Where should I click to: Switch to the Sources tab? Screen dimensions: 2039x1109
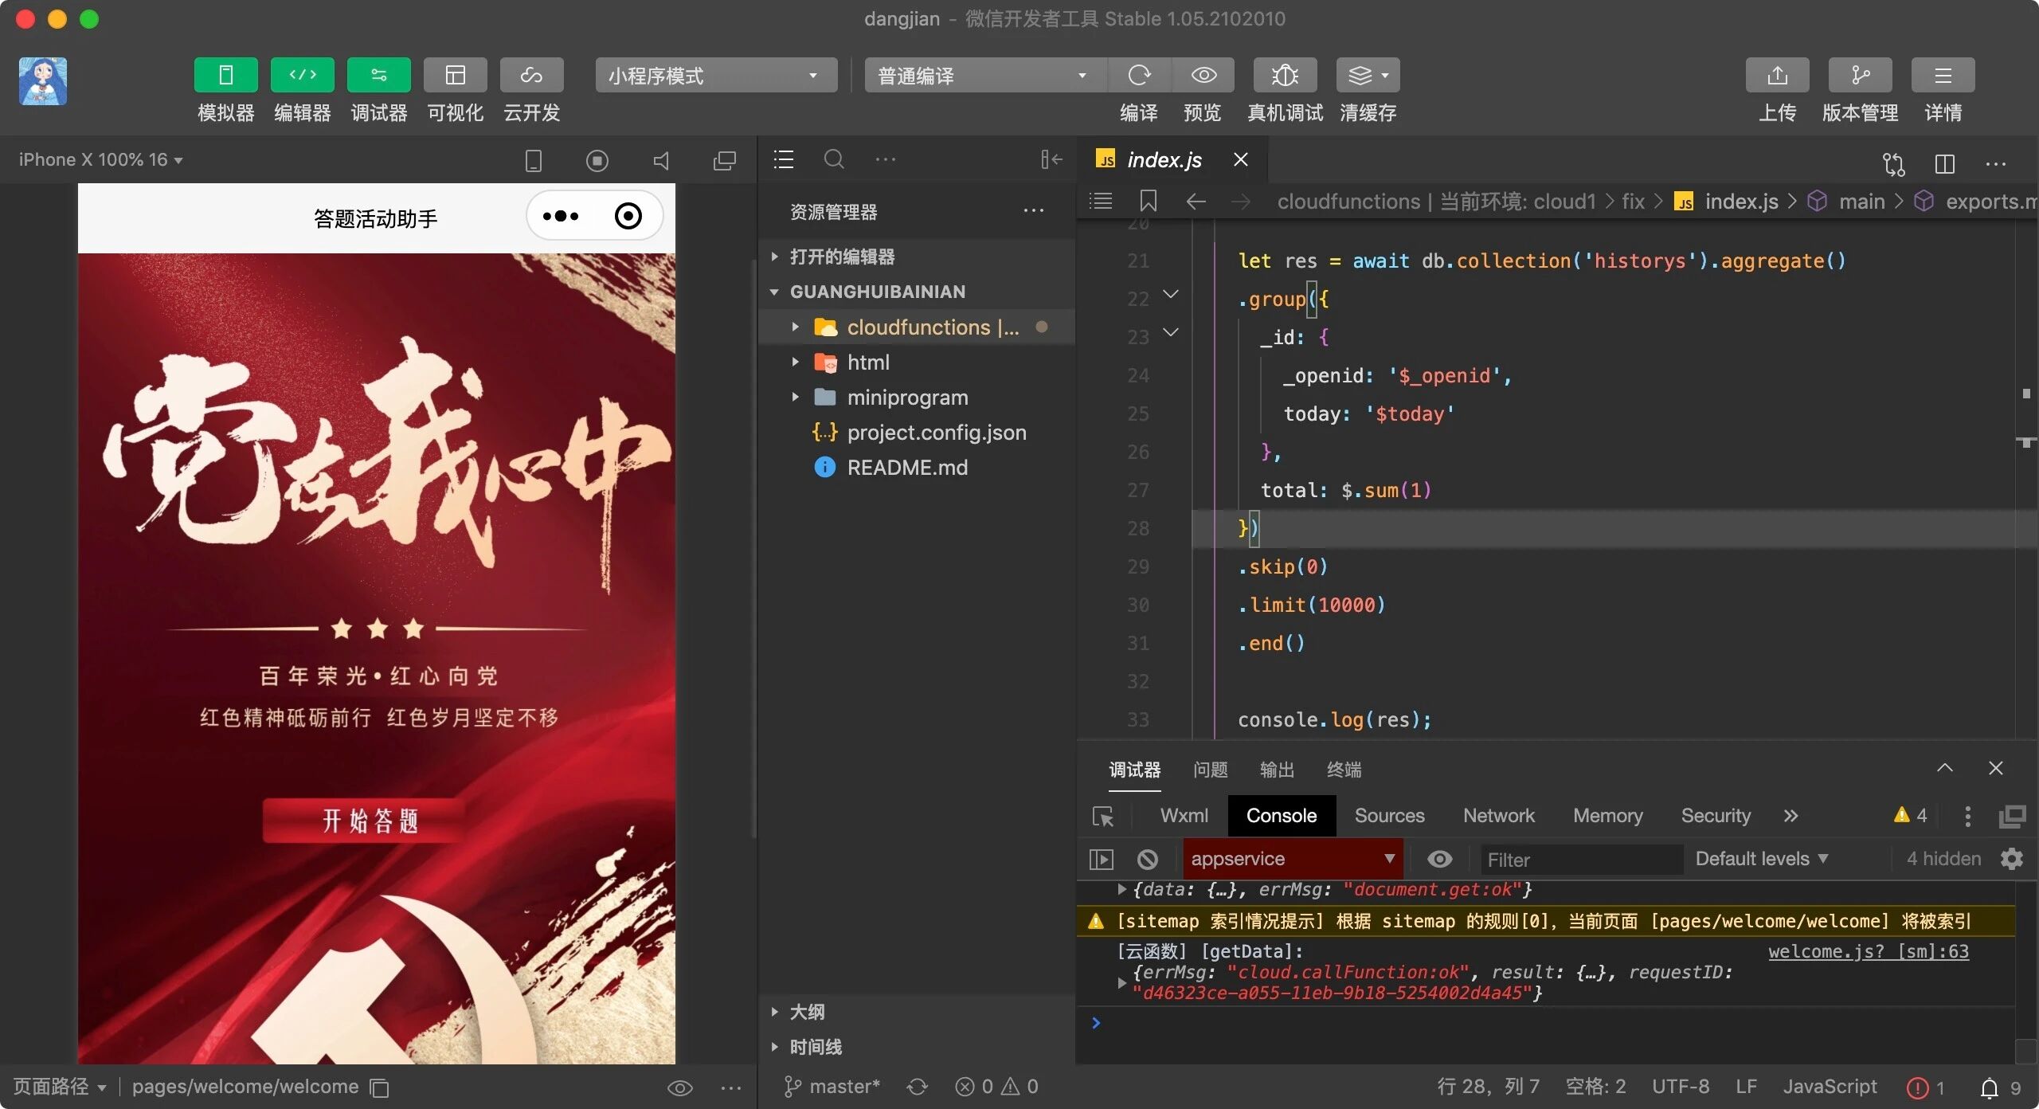(x=1389, y=815)
